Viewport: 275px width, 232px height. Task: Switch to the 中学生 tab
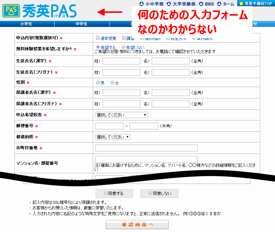coord(81,24)
